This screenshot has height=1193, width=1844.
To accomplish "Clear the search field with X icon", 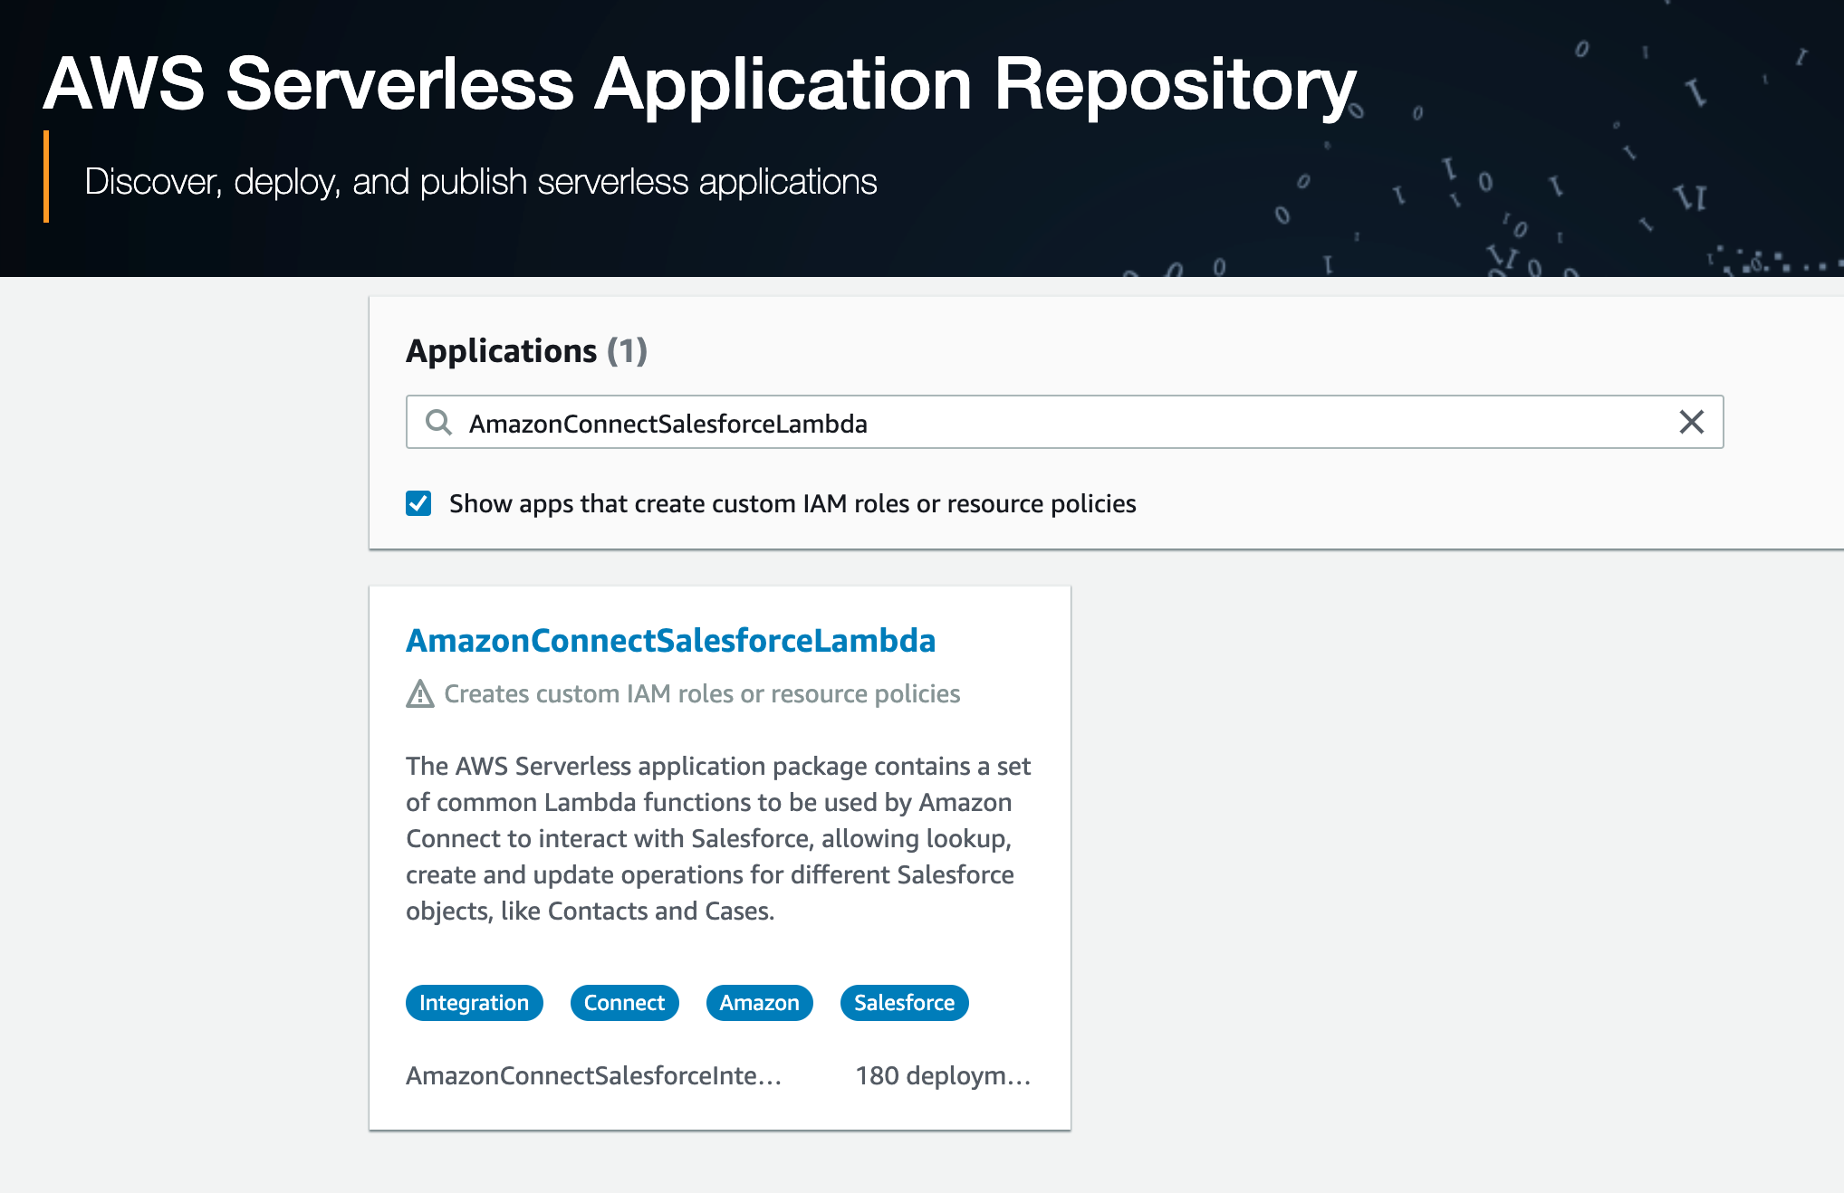I will pyautogui.click(x=1691, y=422).
